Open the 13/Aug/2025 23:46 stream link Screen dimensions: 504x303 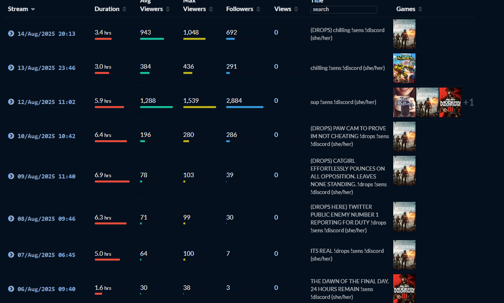point(46,68)
